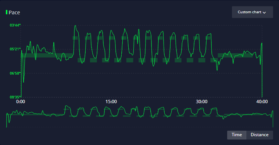Switch the chart axis to Distance
Screen dimensions: 279x145
[260, 135]
